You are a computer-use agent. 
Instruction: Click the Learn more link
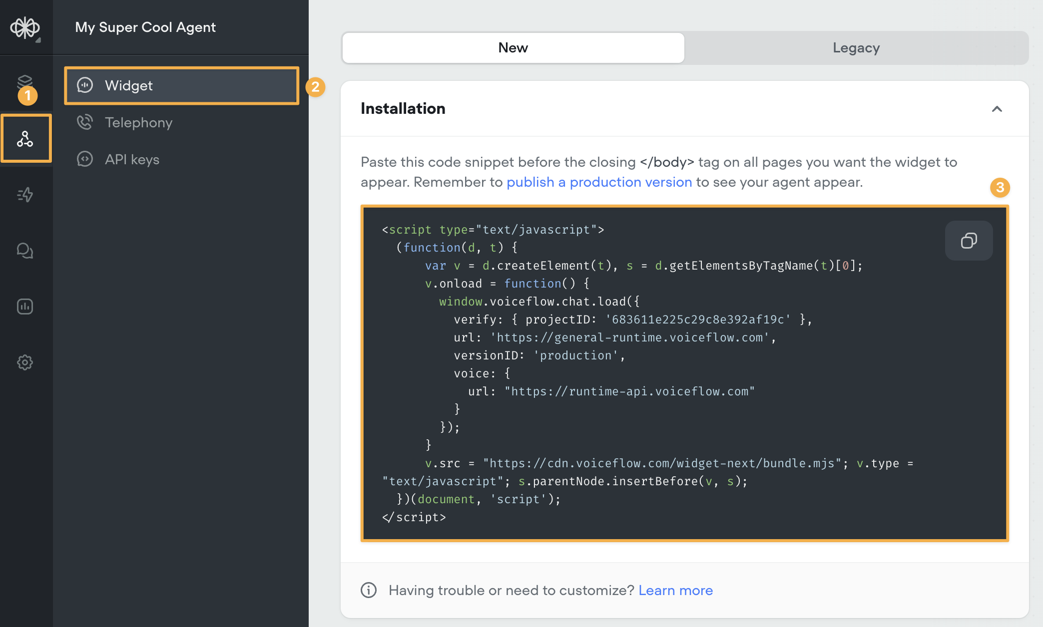[x=675, y=590]
